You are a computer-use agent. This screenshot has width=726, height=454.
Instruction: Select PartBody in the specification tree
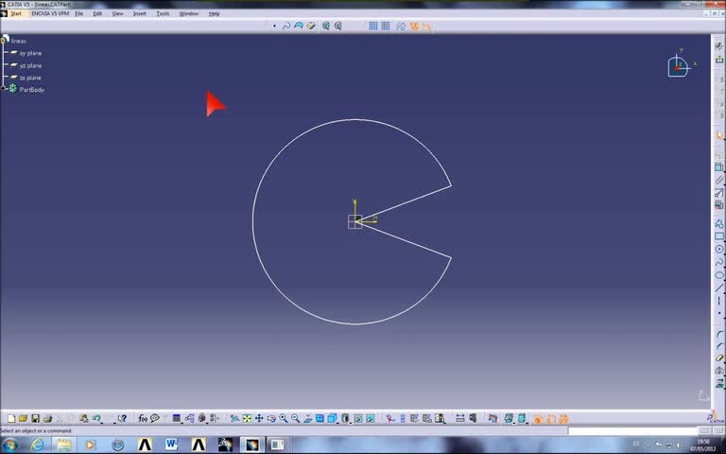coord(32,90)
